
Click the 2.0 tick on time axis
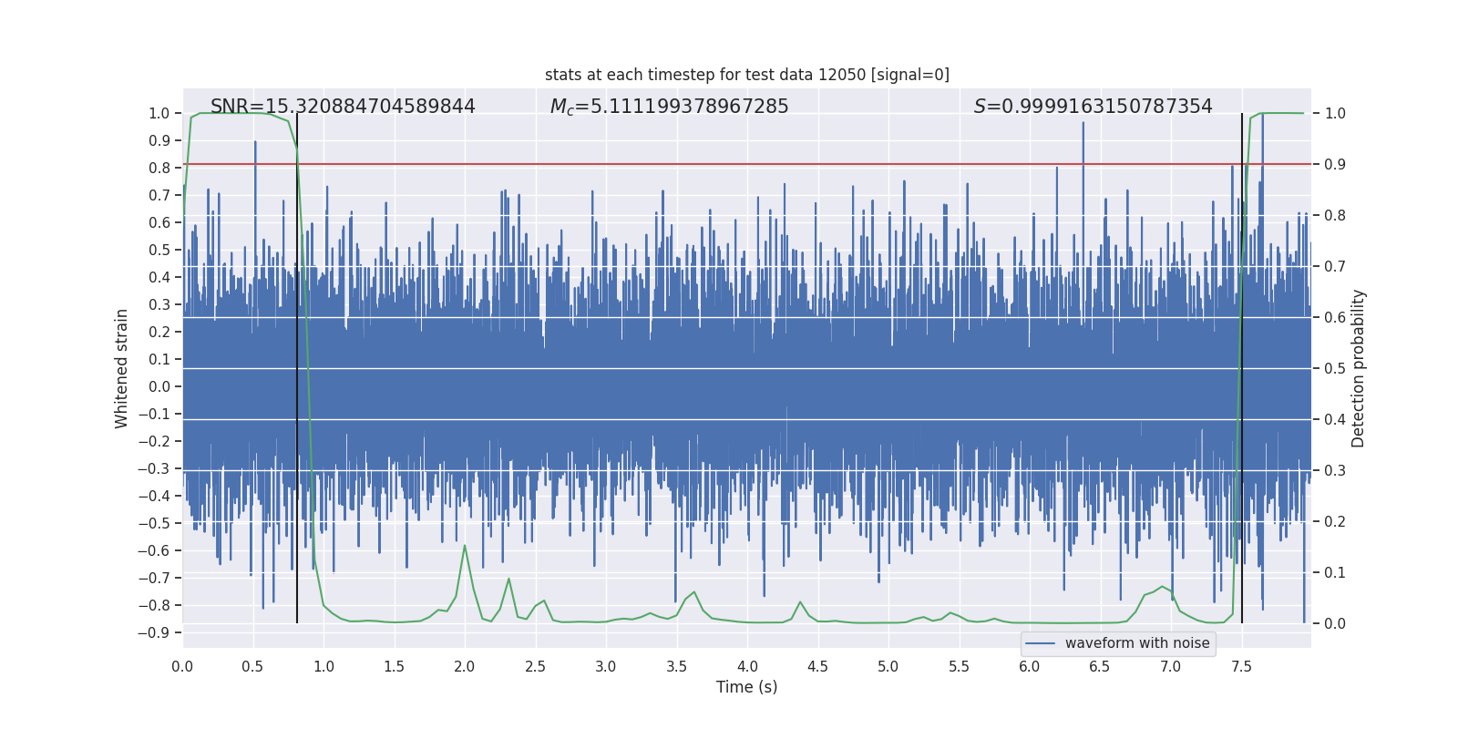[x=465, y=667]
